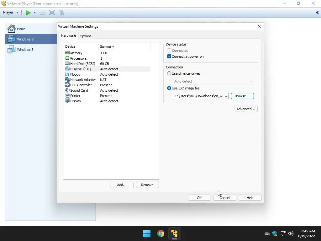Image resolution: width=321 pixels, height=241 pixels.
Task: Click the '60 GB' hard disk summary
Action: (104, 64)
